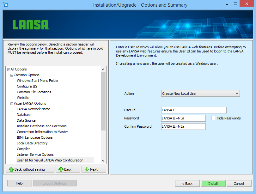Open the Database section
The height and width of the screenshot is (194, 256).
click(24, 115)
